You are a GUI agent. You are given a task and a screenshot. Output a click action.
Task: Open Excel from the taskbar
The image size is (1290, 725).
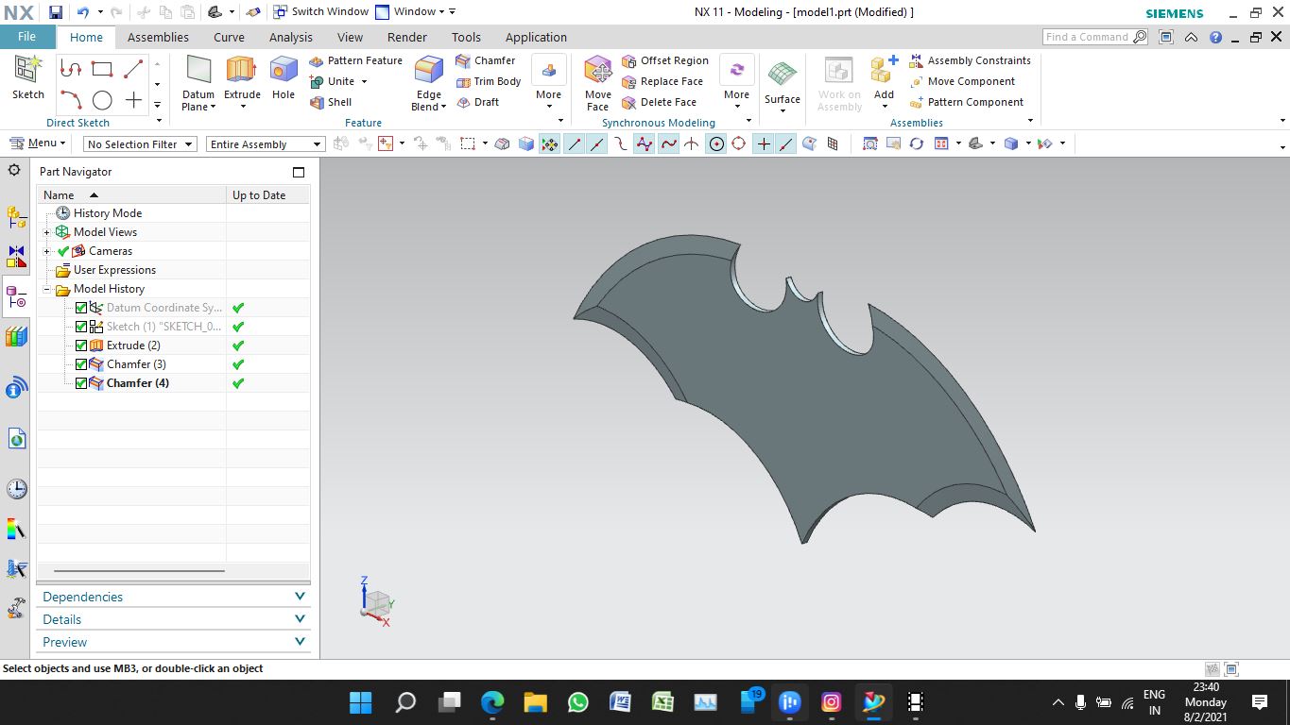662,702
